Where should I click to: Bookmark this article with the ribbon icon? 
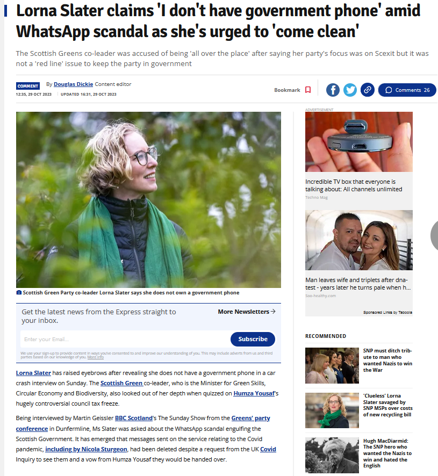tap(308, 90)
